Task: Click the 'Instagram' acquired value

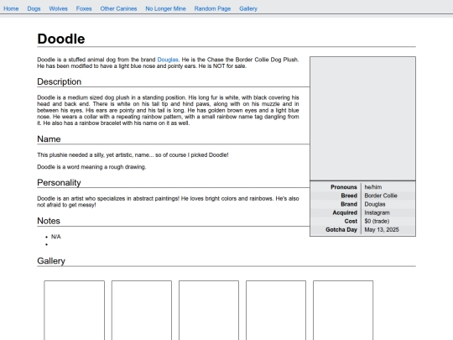Action: 377,212
